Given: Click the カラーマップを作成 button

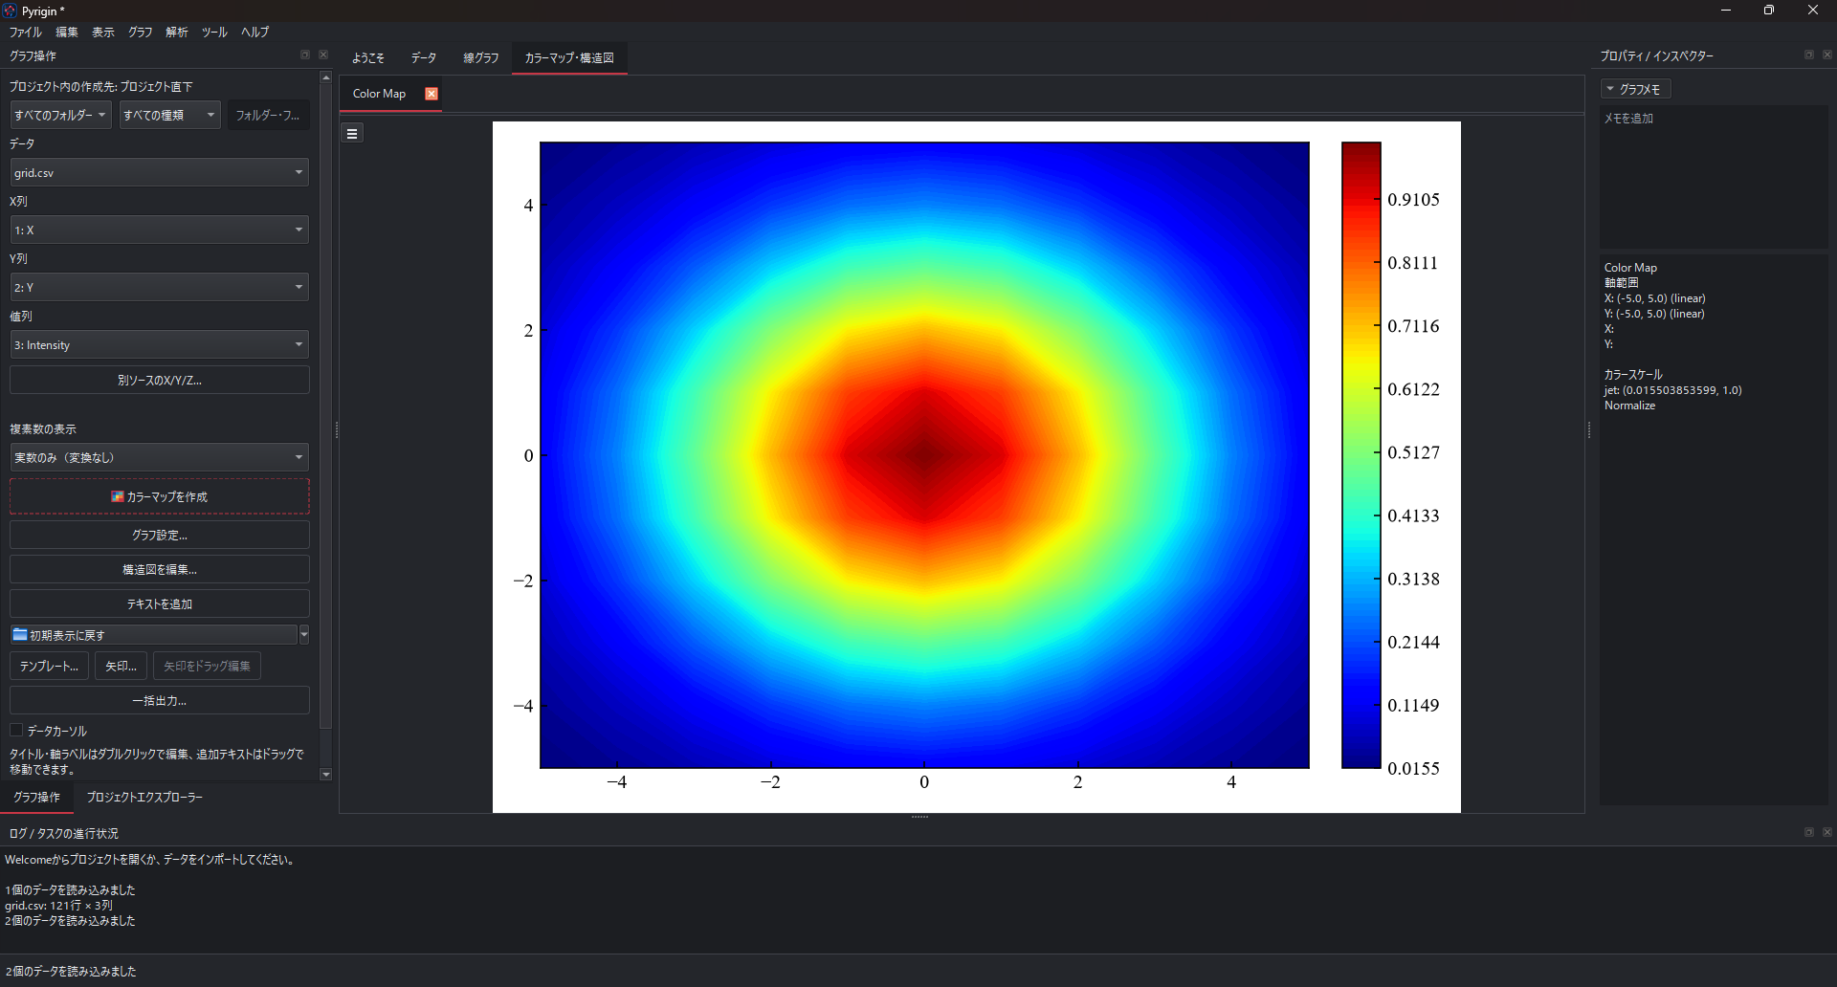Looking at the screenshot, I should [159, 496].
